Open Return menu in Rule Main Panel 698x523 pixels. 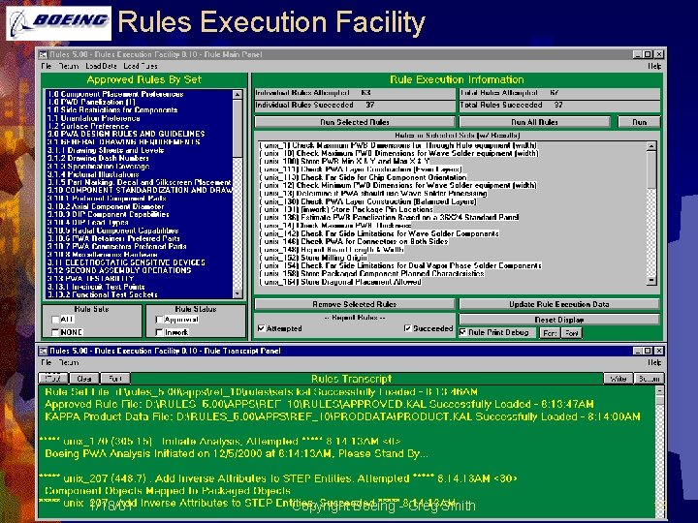69,66
